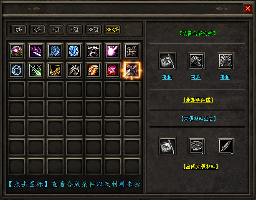Click the red crimson armor item icon

[x=113, y=70]
